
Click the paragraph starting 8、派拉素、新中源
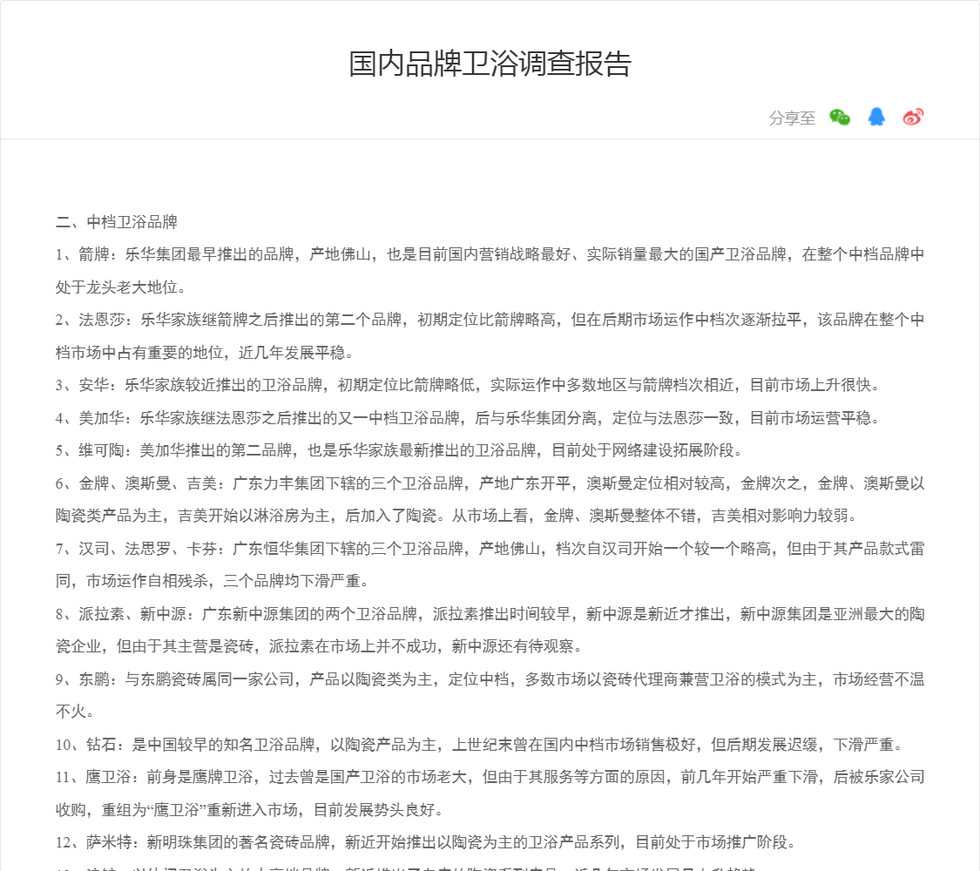[490, 630]
